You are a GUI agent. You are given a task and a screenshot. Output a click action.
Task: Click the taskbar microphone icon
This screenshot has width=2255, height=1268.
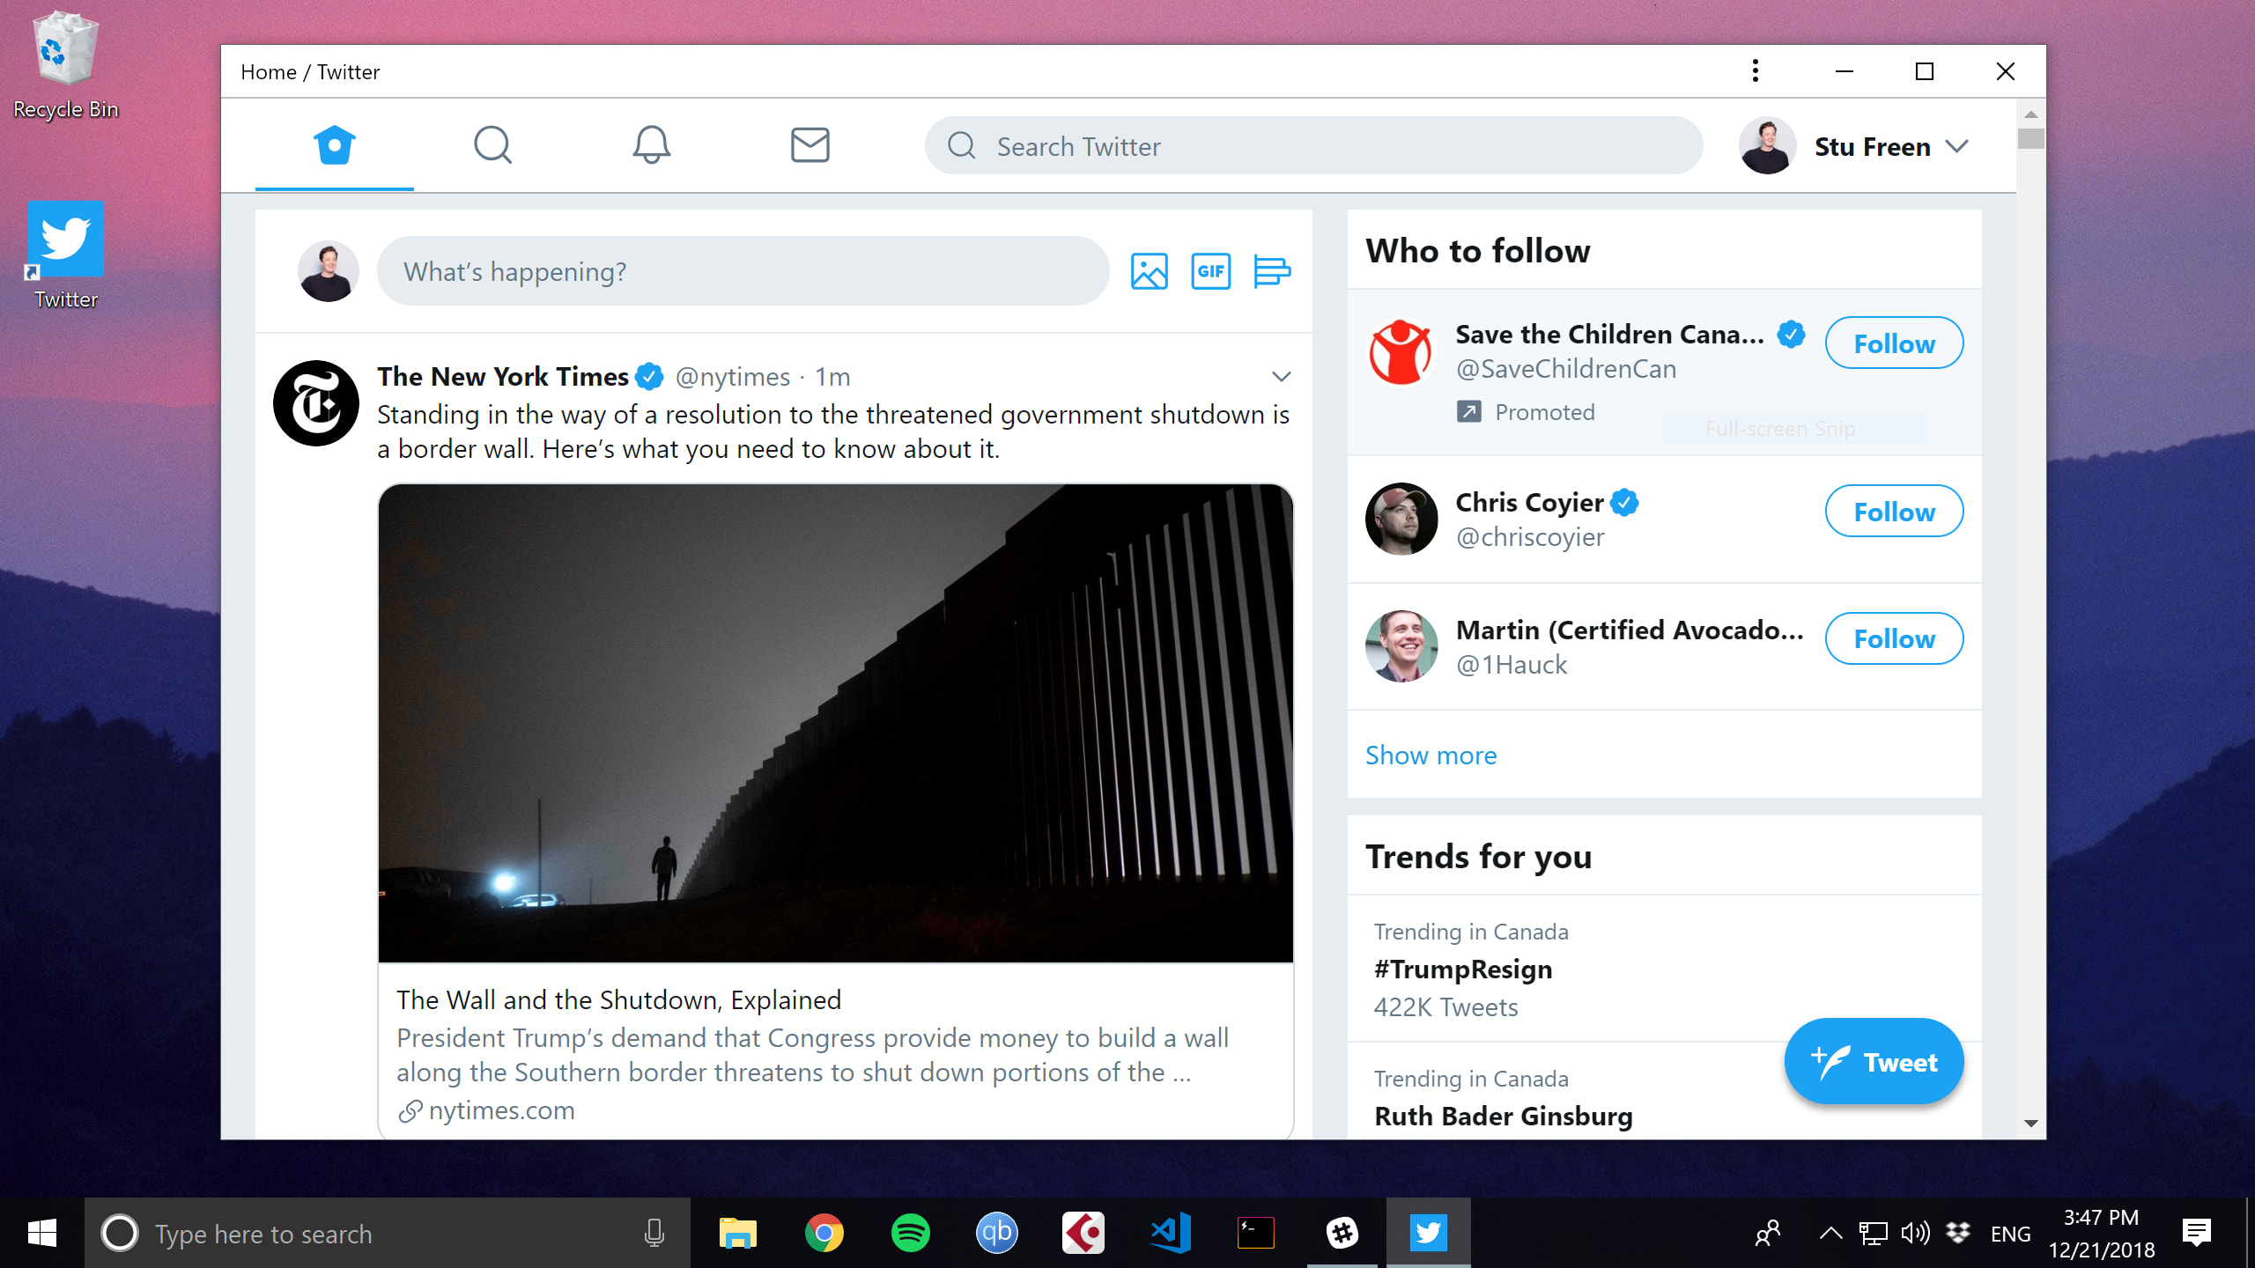tap(654, 1233)
